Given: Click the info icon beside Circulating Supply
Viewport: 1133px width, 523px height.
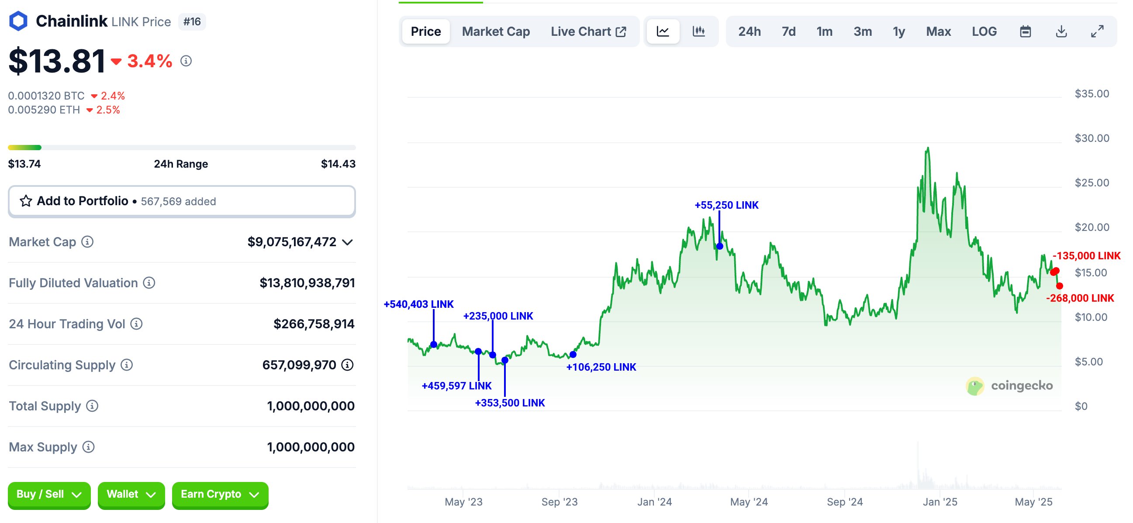Looking at the screenshot, I should pyautogui.click(x=126, y=365).
